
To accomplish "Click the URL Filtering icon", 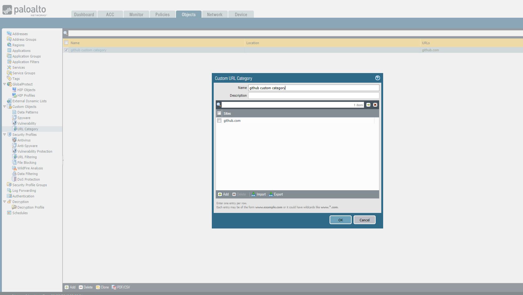I will 14,157.
